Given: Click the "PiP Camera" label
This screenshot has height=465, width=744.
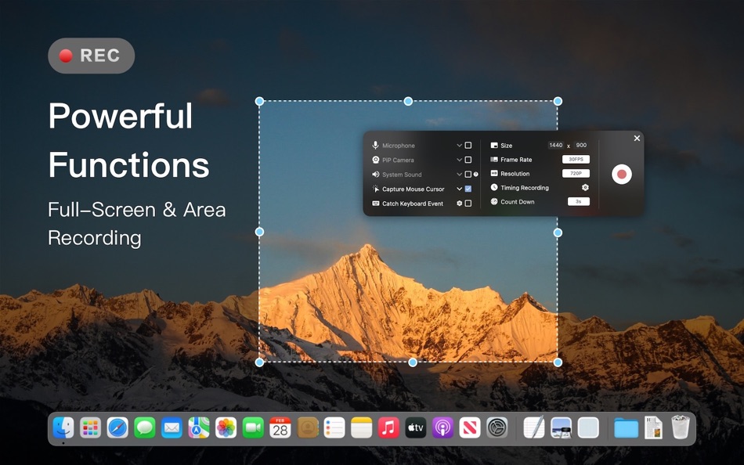Looking at the screenshot, I should coord(398,160).
